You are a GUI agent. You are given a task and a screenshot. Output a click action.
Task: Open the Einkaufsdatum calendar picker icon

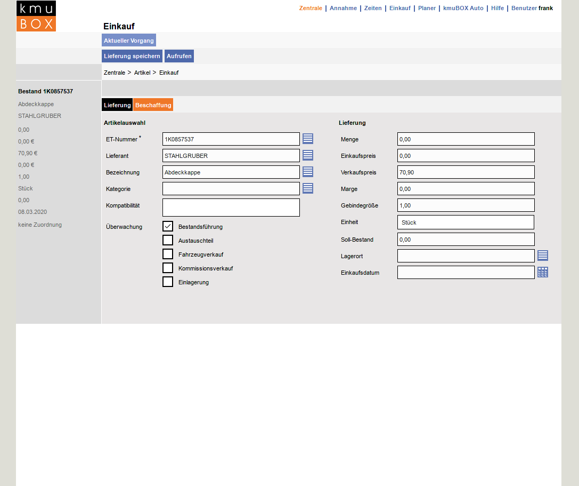click(x=543, y=272)
